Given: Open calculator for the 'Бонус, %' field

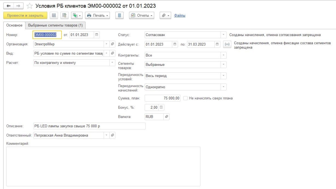Looking at the screenshot, I should 161,107.
